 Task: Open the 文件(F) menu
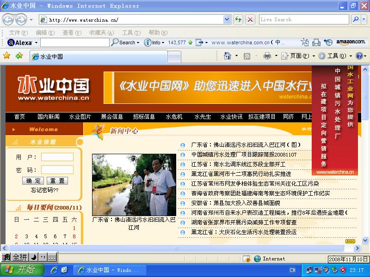click(x=18, y=32)
